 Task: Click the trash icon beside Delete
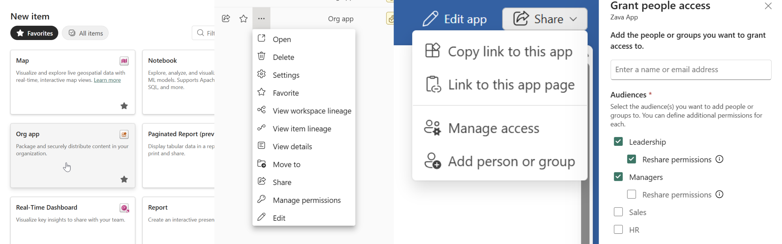[261, 56]
